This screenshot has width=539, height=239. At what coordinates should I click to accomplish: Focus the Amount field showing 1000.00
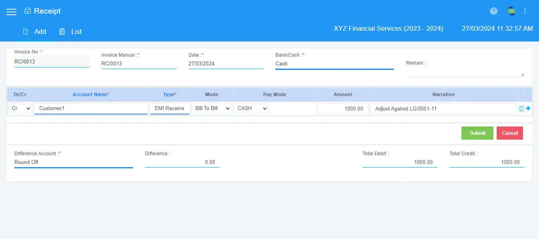pyautogui.click(x=342, y=109)
